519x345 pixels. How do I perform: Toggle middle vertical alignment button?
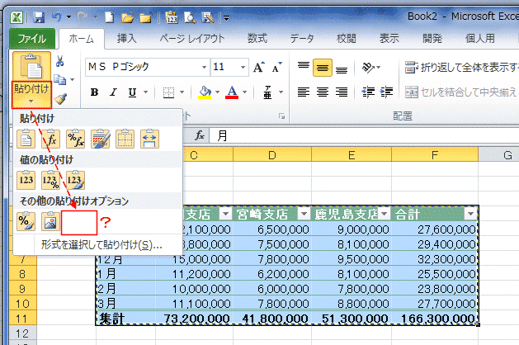(323, 68)
